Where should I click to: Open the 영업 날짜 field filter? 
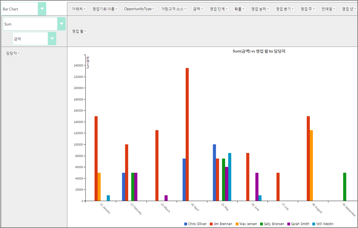point(260,9)
